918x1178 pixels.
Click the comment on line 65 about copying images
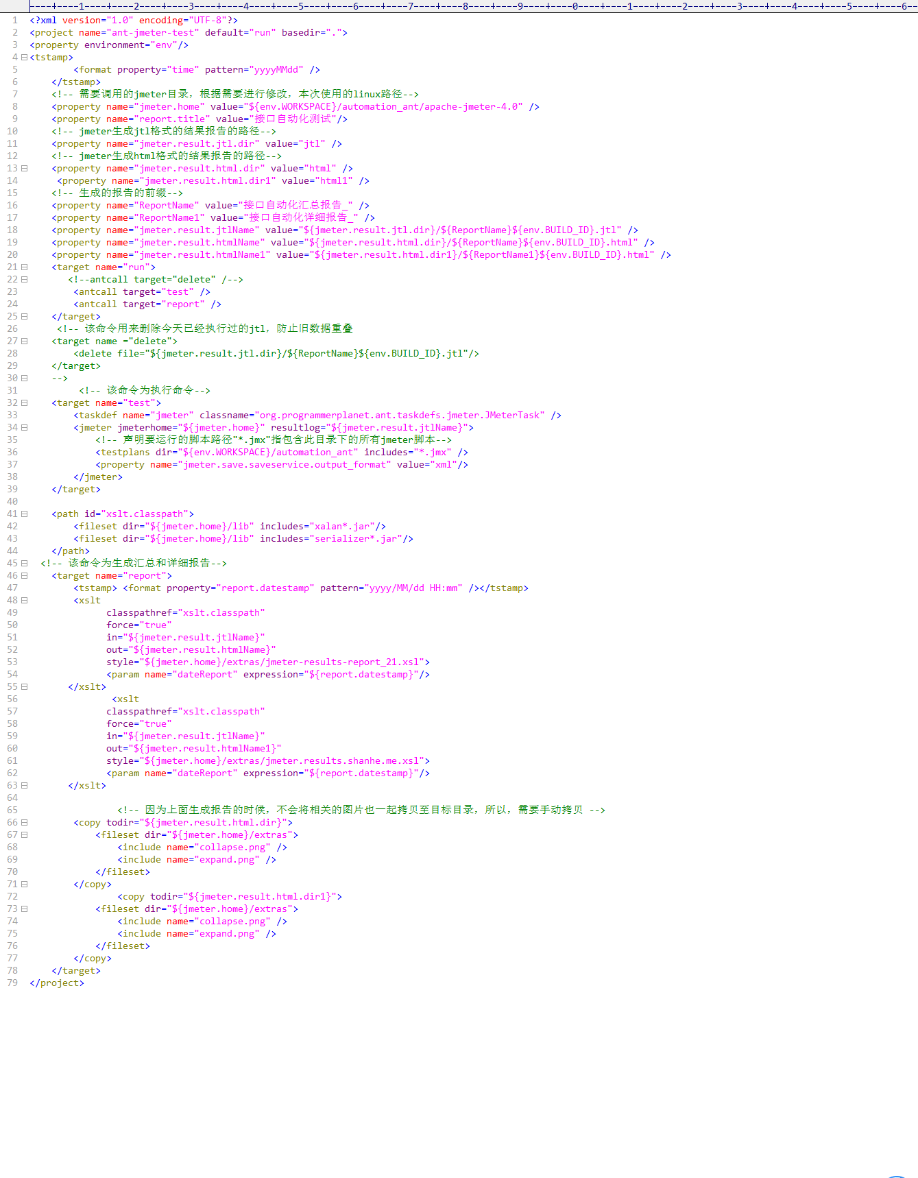[x=361, y=810]
